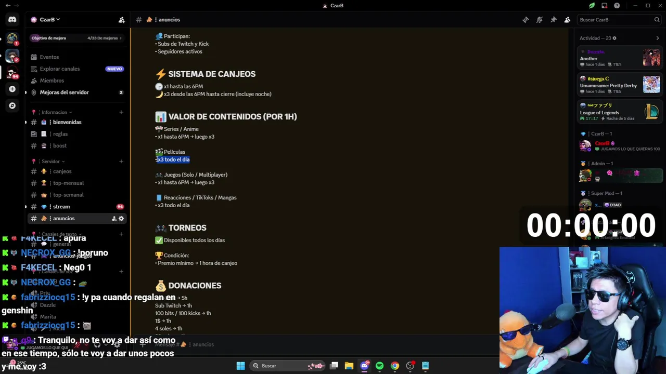Go back with the title bar left arrow
666x374 pixels.
pos(8,6)
